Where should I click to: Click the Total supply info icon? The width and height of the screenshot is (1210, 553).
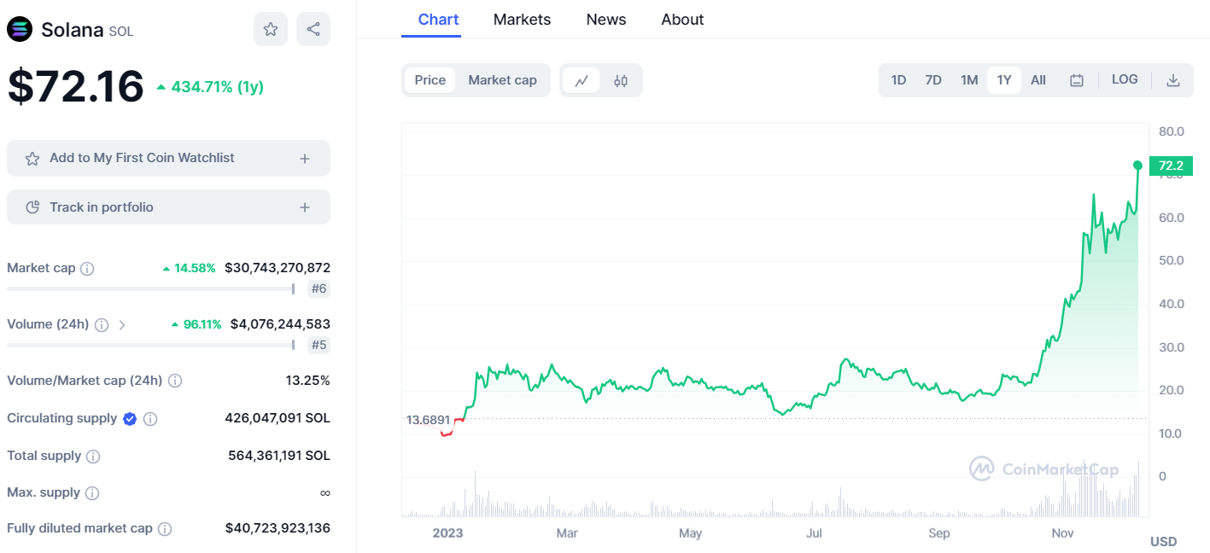[x=93, y=456]
